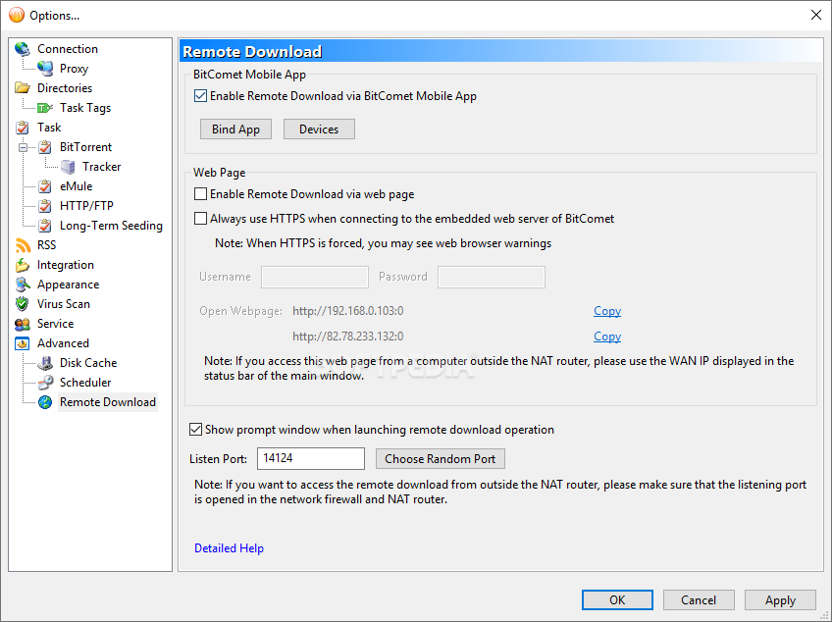
Task: Click the Appearance icon
Action: point(23,285)
